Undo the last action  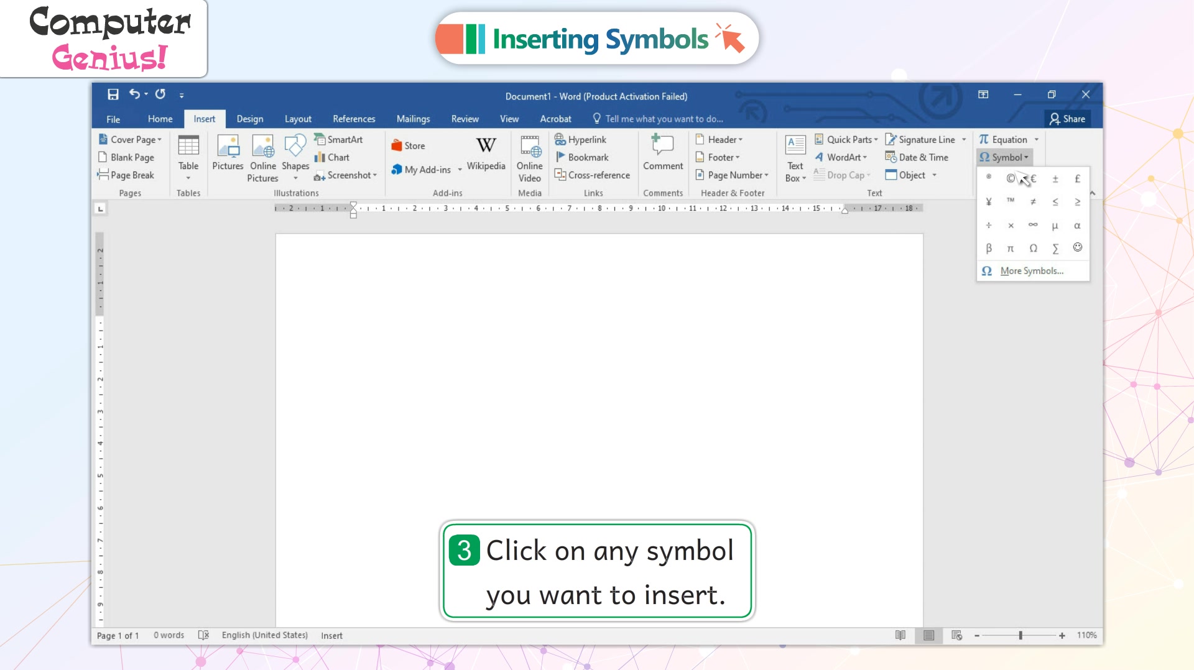(134, 94)
